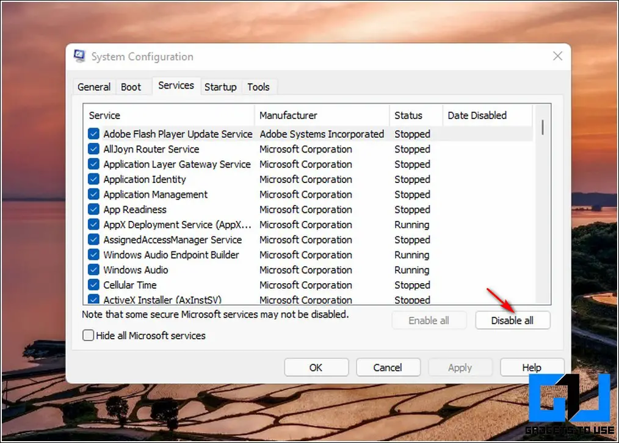Image resolution: width=619 pixels, height=443 pixels.
Task: Click the Enable all button
Action: pos(429,320)
